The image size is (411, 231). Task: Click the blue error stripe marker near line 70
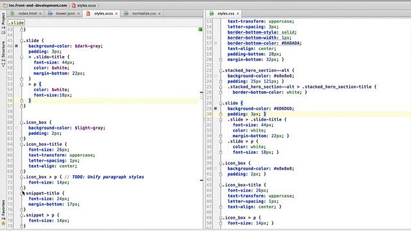pyautogui.click(x=201, y=180)
